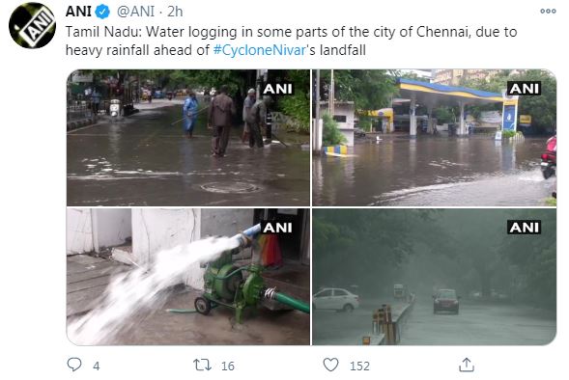Open the reply comment icon
Viewport: 569px width, 380px height.
74,365
